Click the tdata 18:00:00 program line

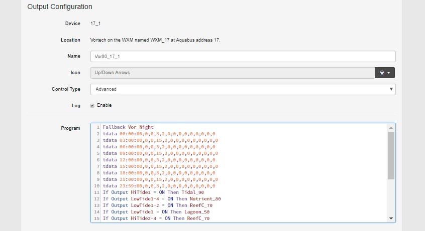coord(159,172)
